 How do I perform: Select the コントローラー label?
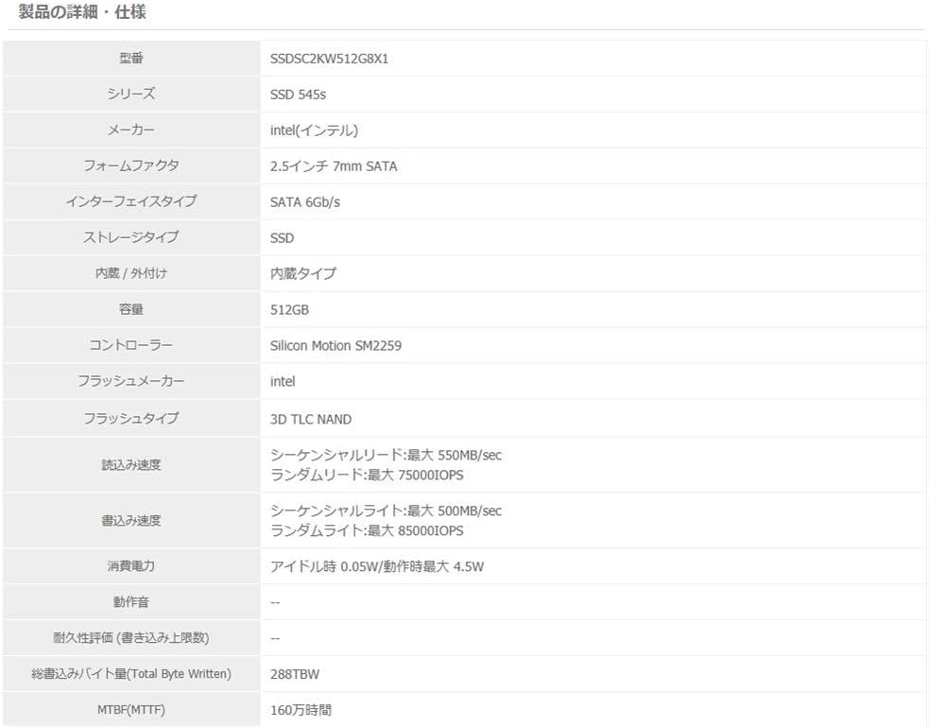click(131, 345)
